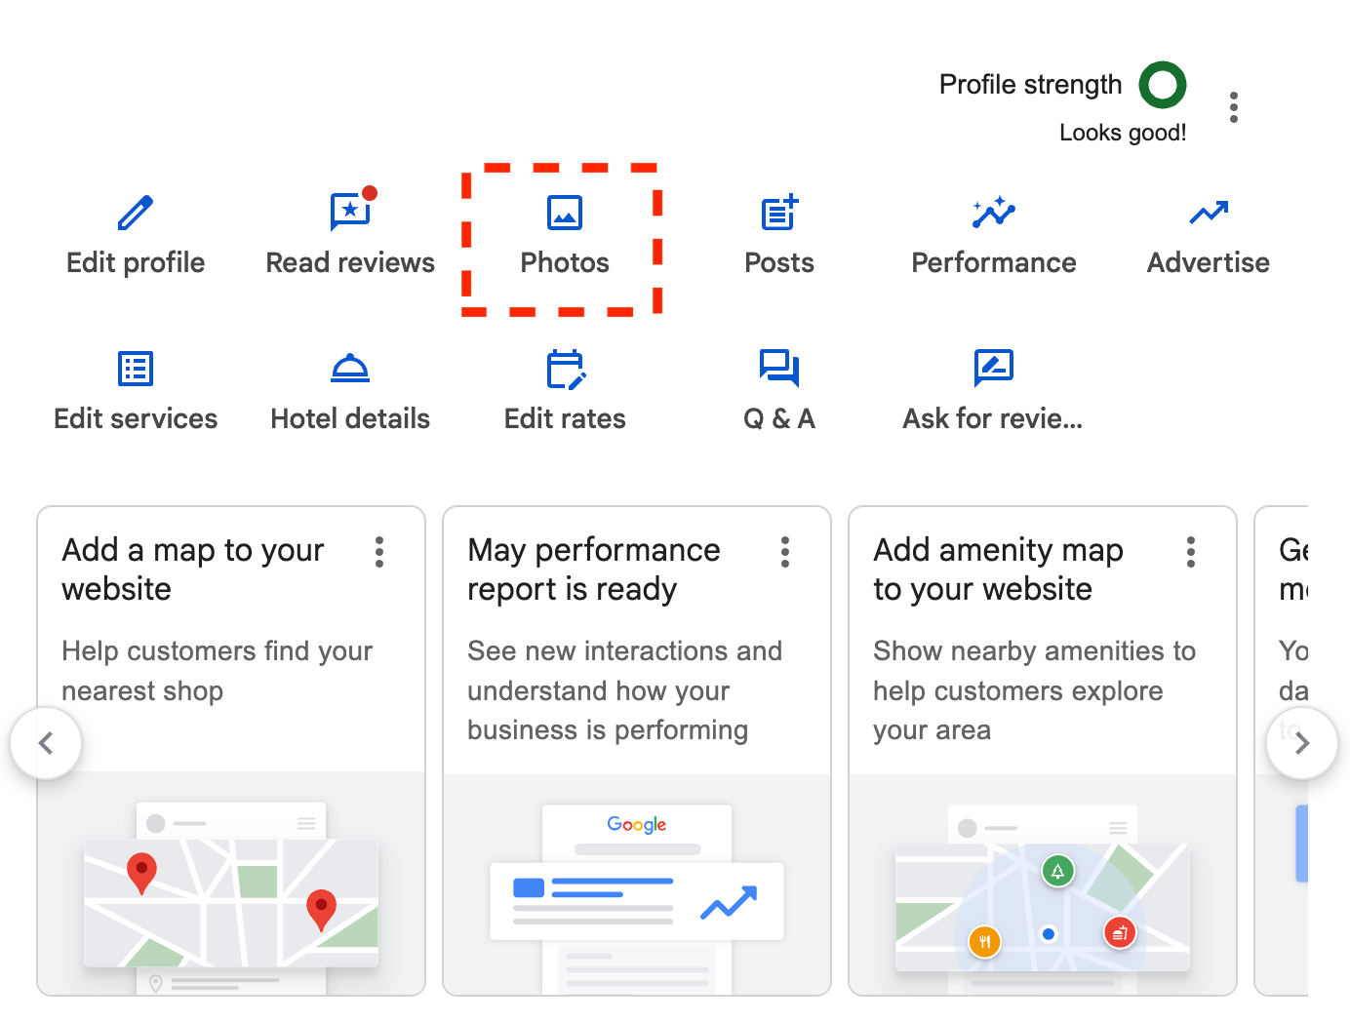Image resolution: width=1350 pixels, height=1022 pixels.
Task: Click the Google performance report illustration
Action: (x=637, y=884)
